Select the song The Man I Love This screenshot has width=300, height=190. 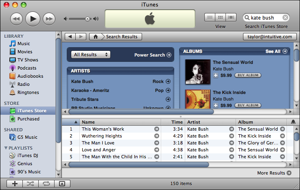(x=98, y=143)
